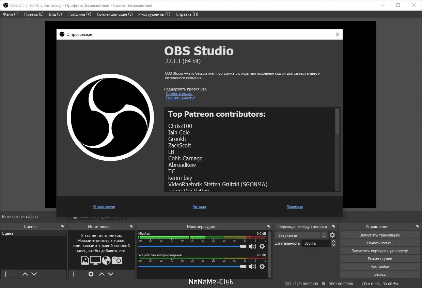Click the О программе link at bottom

click(x=104, y=206)
